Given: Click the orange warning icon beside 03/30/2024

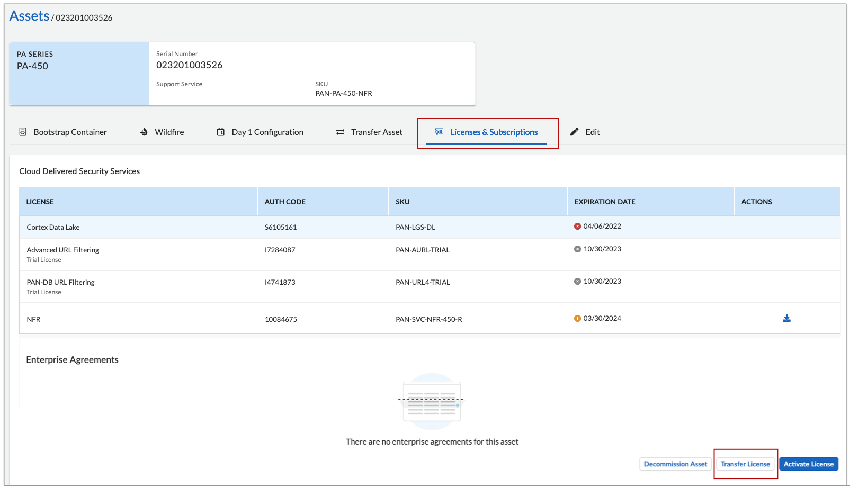Looking at the screenshot, I should point(577,318).
